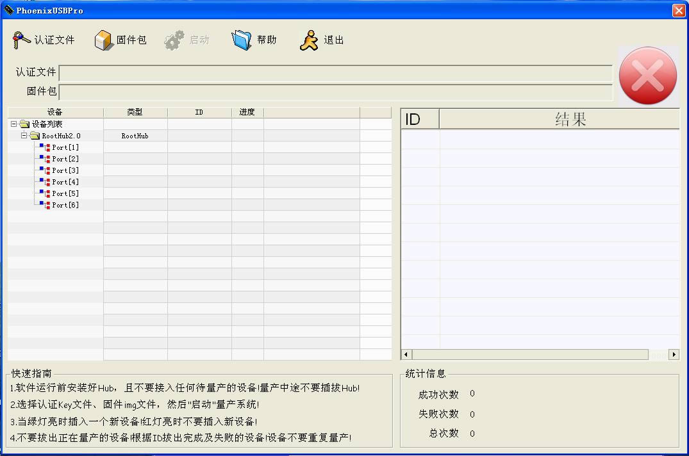Select the 固件包 toolbar label
The width and height of the screenshot is (689, 456).
pyautogui.click(x=131, y=40)
